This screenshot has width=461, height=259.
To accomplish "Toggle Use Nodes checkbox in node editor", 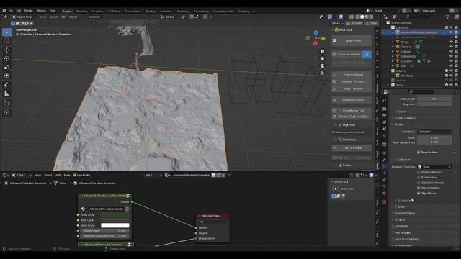I will tap(75, 176).
